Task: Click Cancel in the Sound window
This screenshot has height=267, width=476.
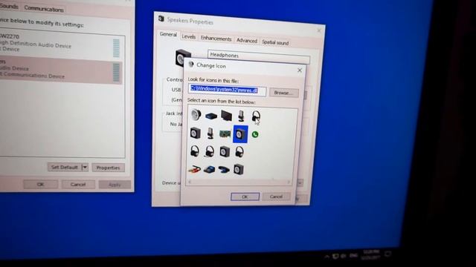Action: [78, 185]
